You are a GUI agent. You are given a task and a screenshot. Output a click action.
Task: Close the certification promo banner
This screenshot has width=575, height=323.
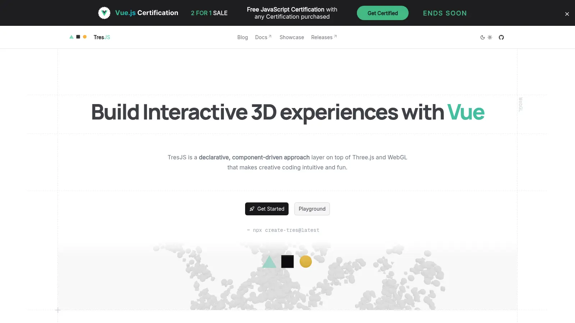click(x=567, y=14)
